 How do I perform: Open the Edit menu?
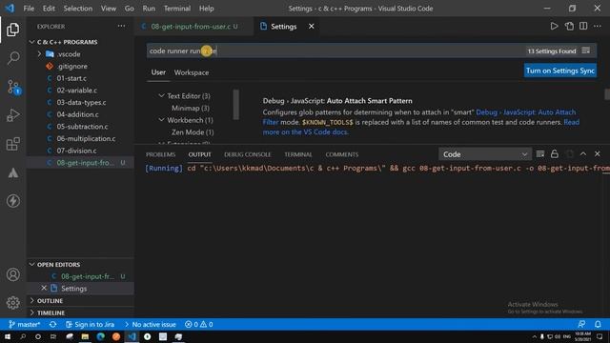click(49, 9)
